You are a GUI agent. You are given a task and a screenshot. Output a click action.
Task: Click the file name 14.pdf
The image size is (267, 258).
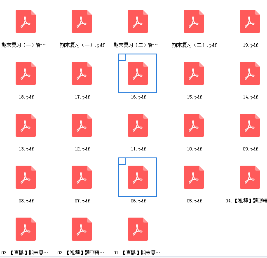251,97
